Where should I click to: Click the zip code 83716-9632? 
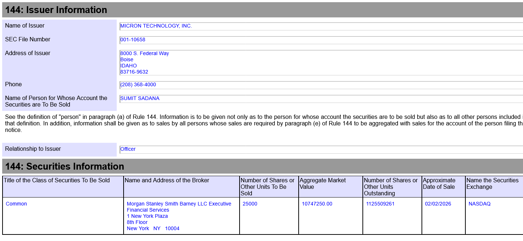(134, 72)
